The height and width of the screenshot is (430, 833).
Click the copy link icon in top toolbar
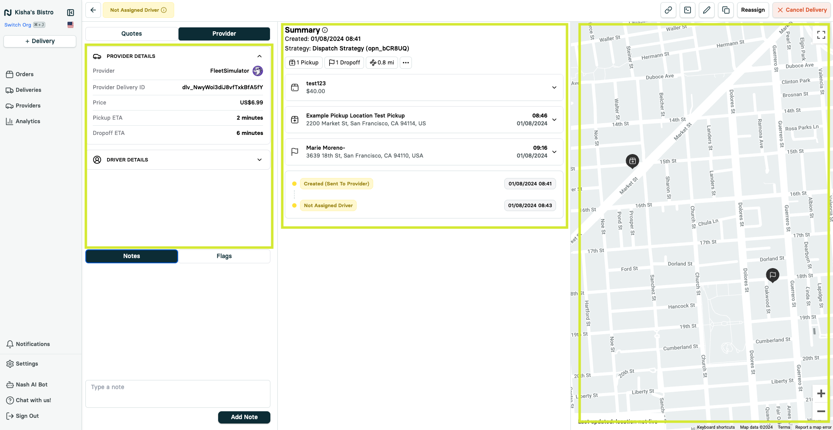click(x=668, y=10)
